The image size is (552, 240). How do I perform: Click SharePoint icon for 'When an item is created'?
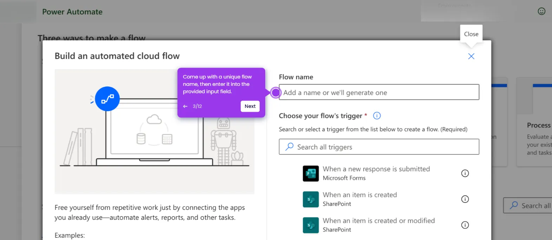[311, 199]
